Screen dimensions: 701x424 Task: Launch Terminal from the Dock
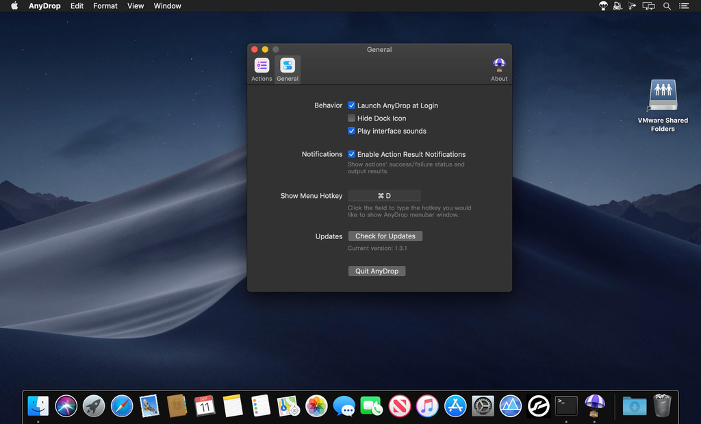566,406
